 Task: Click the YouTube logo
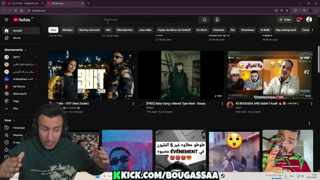click(x=22, y=20)
